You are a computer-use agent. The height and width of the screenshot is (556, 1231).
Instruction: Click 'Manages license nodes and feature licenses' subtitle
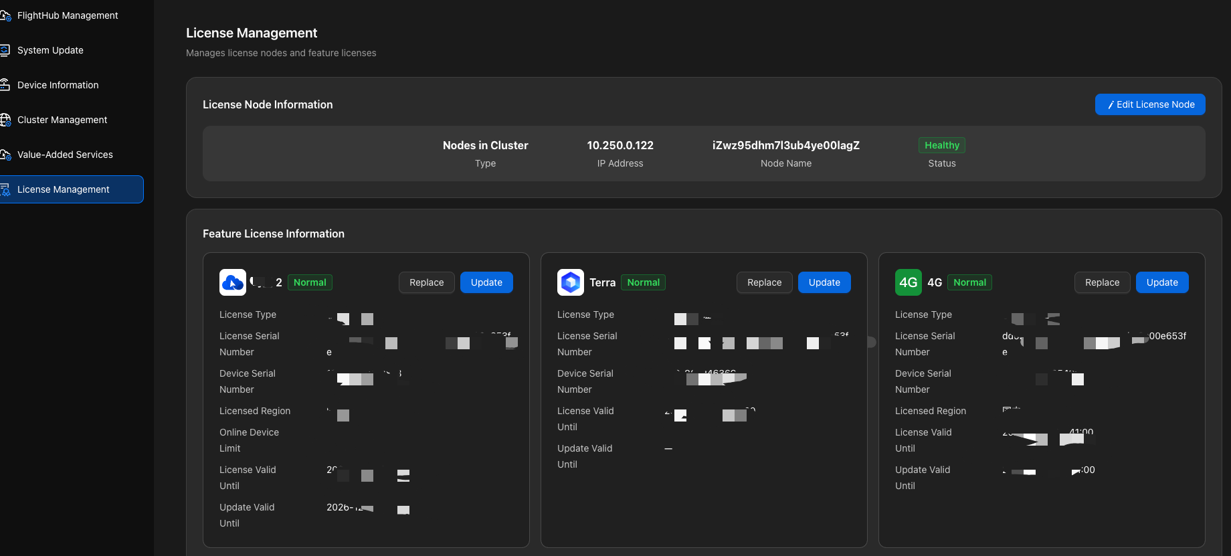pos(281,53)
